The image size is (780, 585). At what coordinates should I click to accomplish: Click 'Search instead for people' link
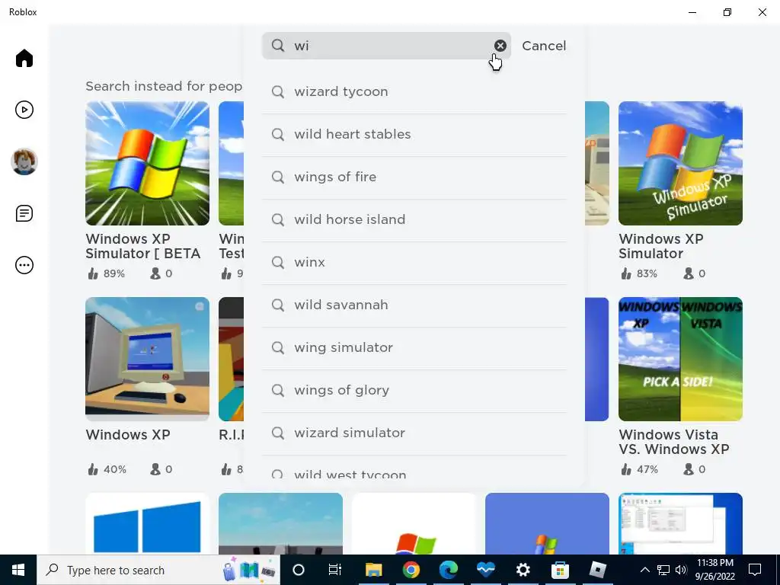point(165,86)
